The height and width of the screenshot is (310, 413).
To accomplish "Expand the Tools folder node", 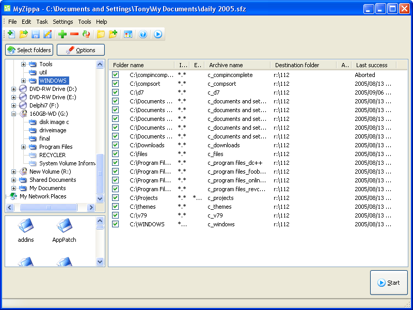I will tap(23, 64).
